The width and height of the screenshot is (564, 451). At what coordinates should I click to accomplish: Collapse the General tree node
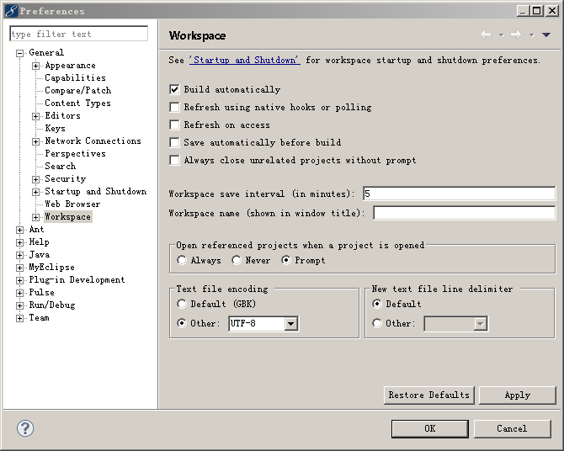[20, 53]
